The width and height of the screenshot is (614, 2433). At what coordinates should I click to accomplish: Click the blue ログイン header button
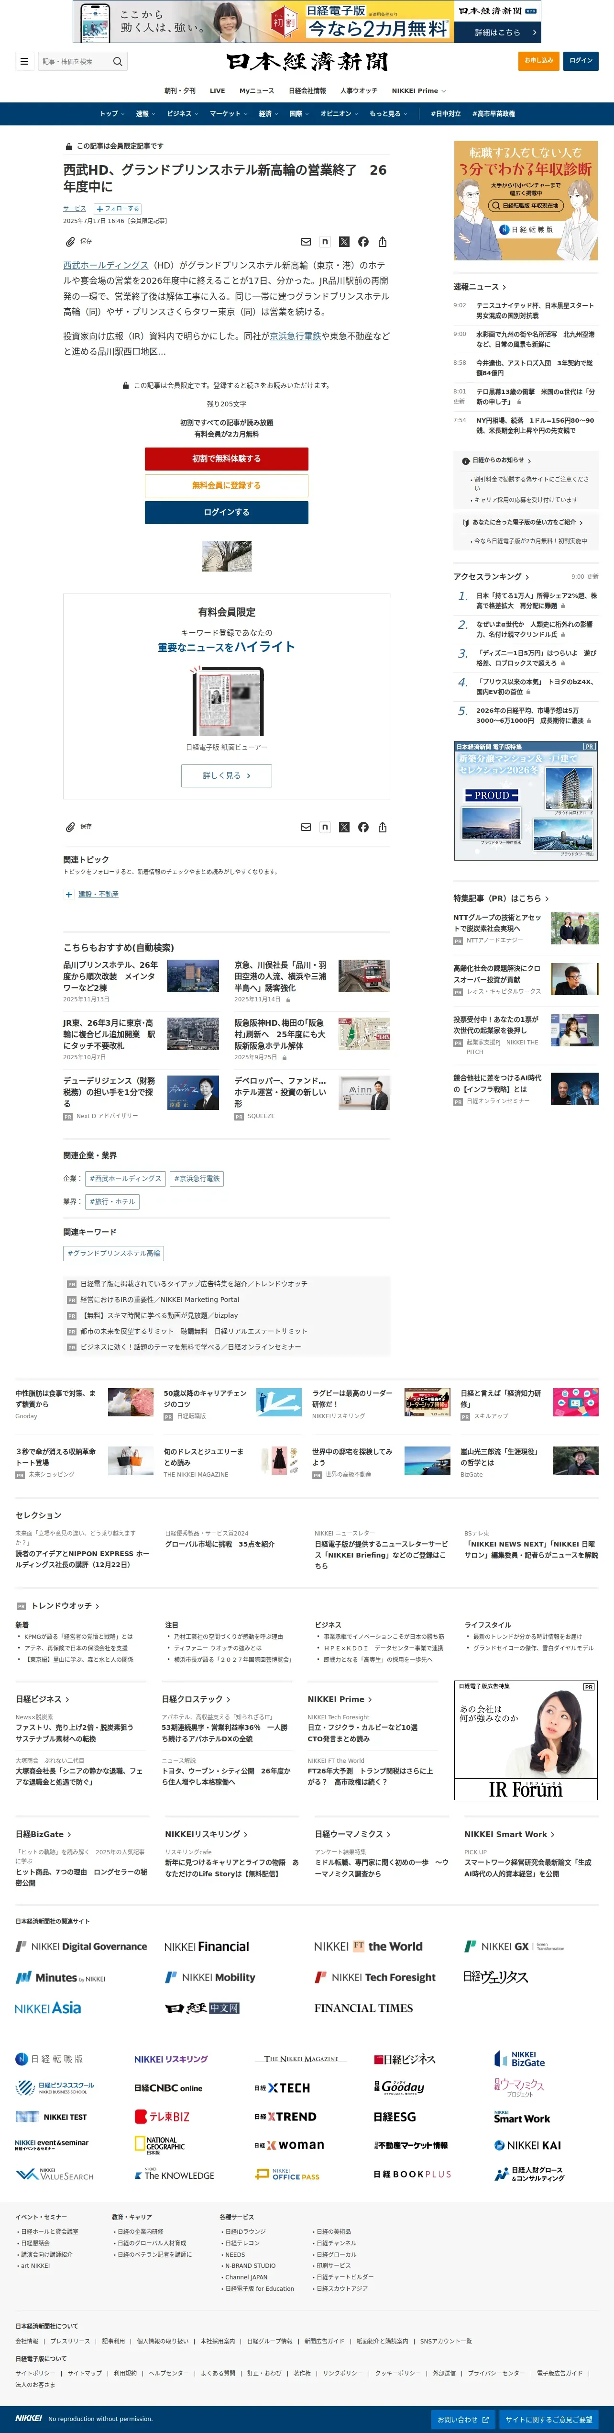point(581,60)
